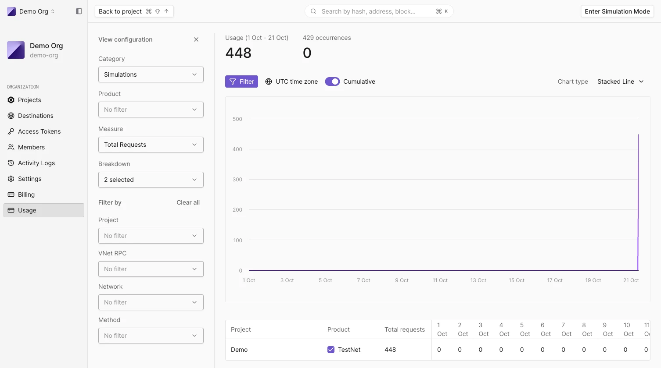661x368 pixels.
Task: Click the Demo project row cell
Action: (x=239, y=350)
